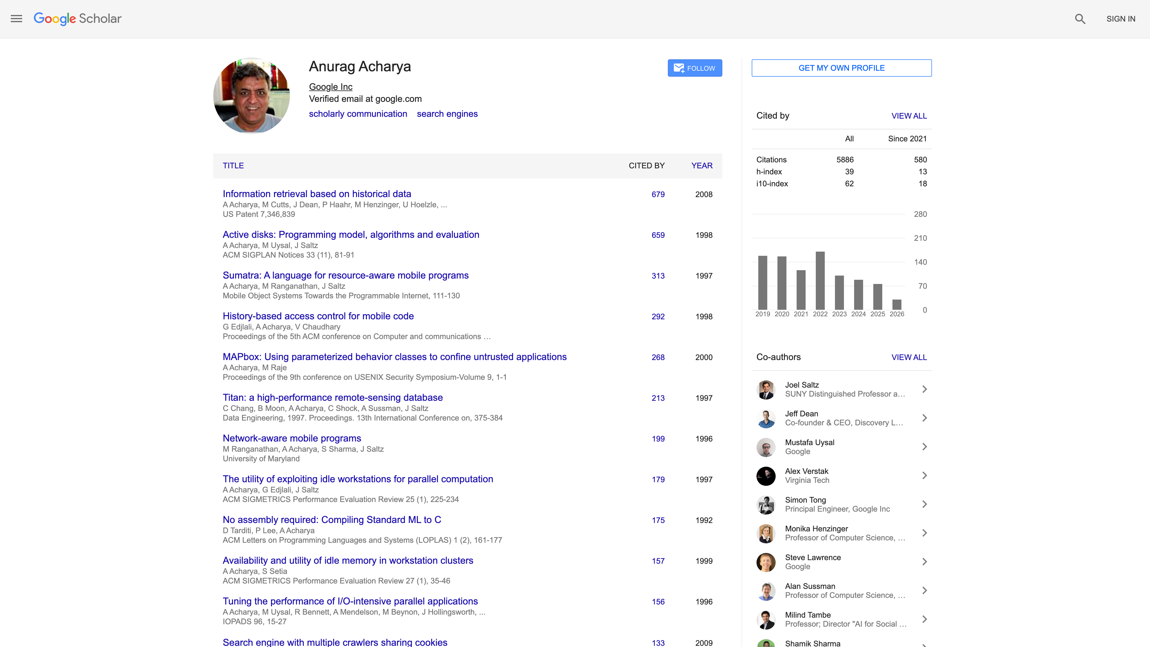
Task: Expand chevron next to Jeff Dean
Action: pos(924,418)
